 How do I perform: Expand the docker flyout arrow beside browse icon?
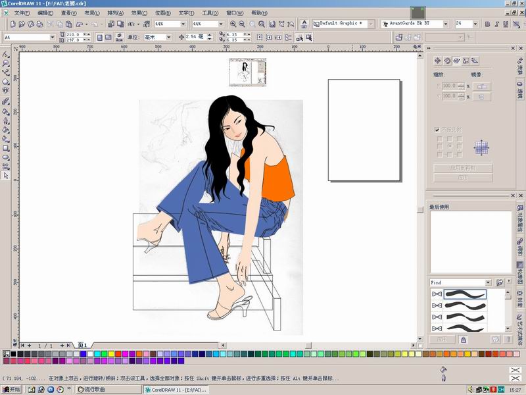509,281
